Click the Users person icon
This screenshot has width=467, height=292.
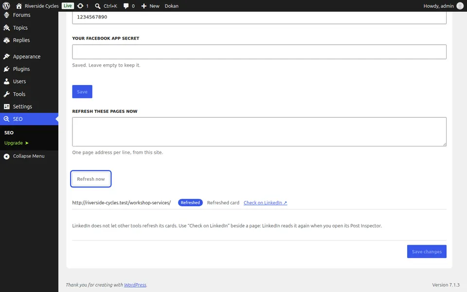6,81
